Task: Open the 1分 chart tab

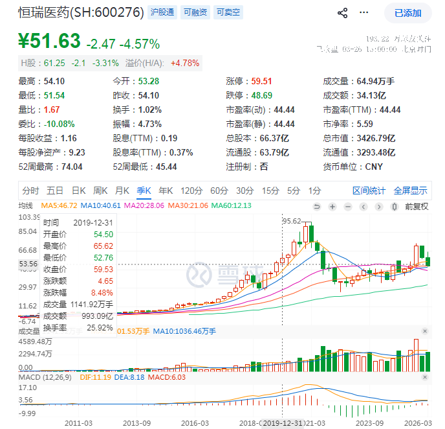Action: point(315,191)
